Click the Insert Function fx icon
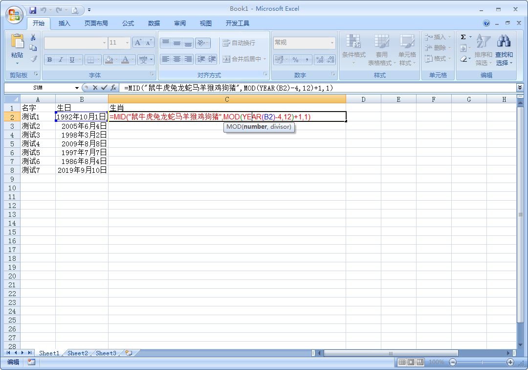528x370 pixels. point(114,88)
